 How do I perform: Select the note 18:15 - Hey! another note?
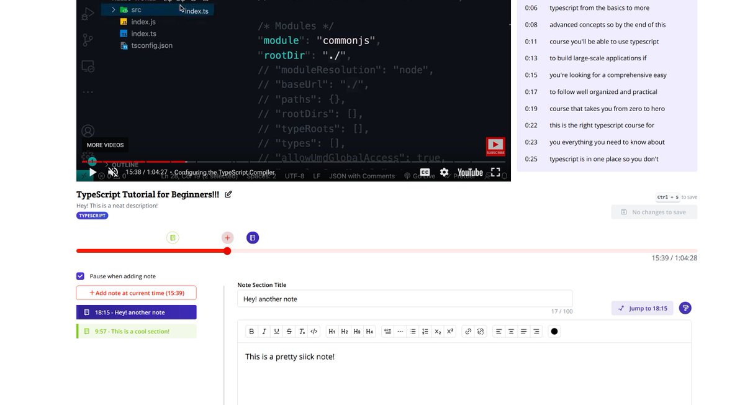[137, 312]
